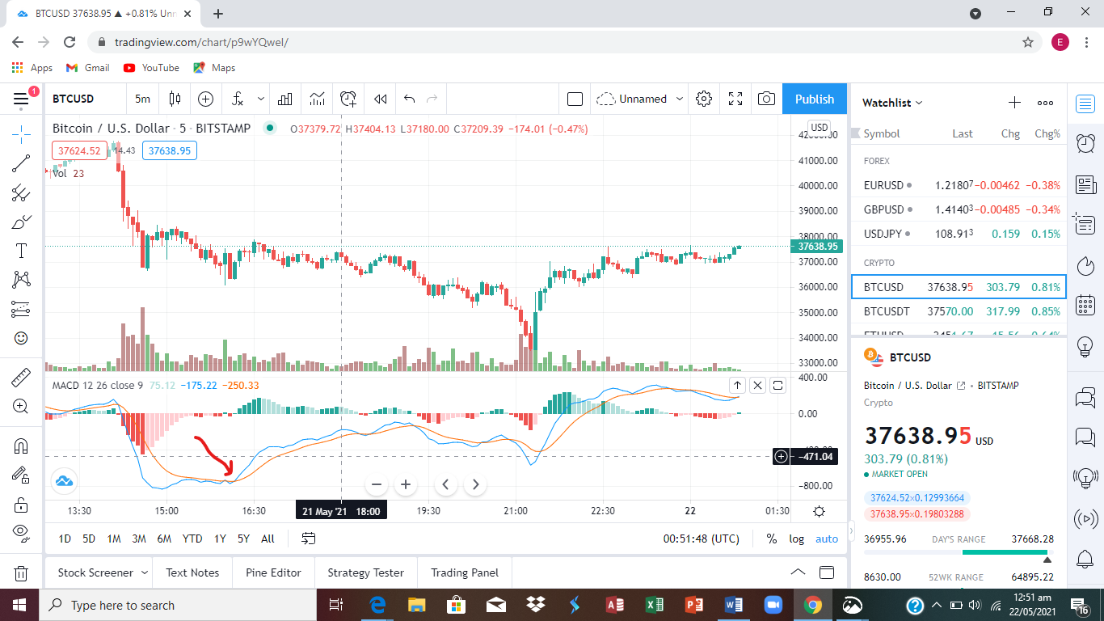This screenshot has width=1104, height=621.
Task: Toggle the watchlist panel icon in sidebar
Action: (1085, 103)
